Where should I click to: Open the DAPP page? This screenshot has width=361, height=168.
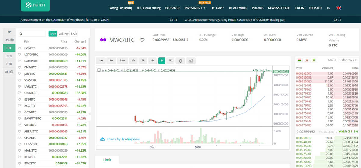[x=218, y=8]
